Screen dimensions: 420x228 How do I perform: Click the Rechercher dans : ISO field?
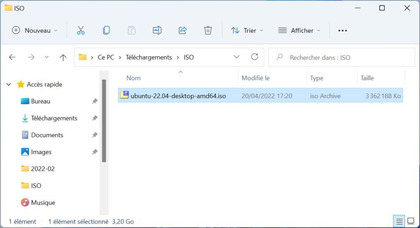pyautogui.click(x=342, y=57)
